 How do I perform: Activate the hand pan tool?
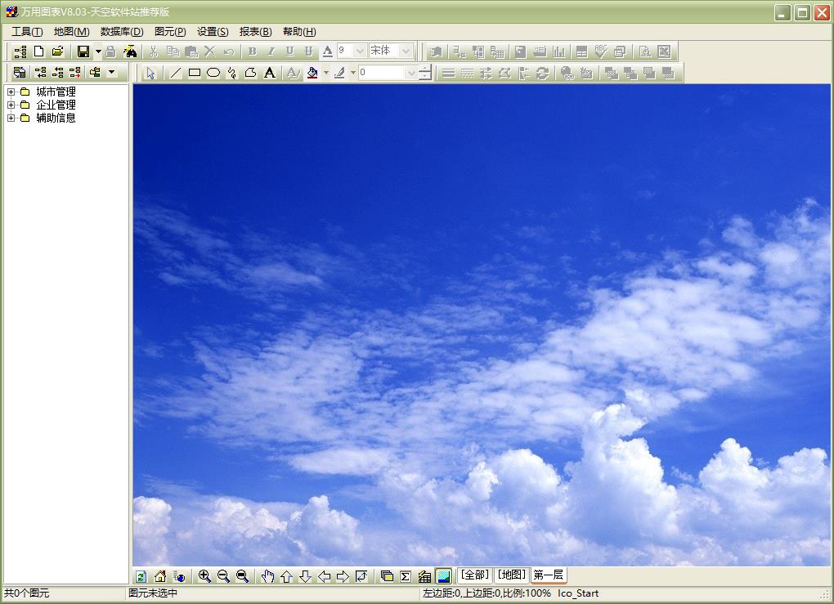pyautogui.click(x=267, y=576)
